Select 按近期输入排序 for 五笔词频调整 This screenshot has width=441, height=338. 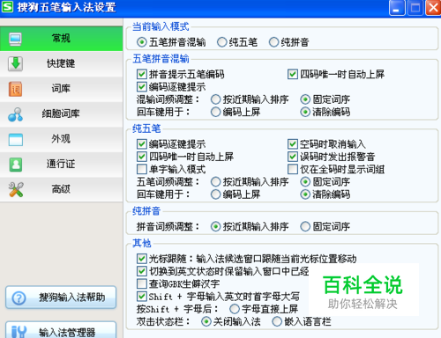[215, 182]
